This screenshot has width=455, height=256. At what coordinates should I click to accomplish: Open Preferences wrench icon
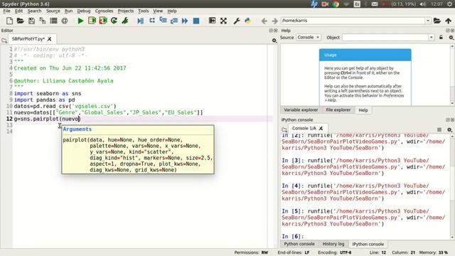coord(237,21)
